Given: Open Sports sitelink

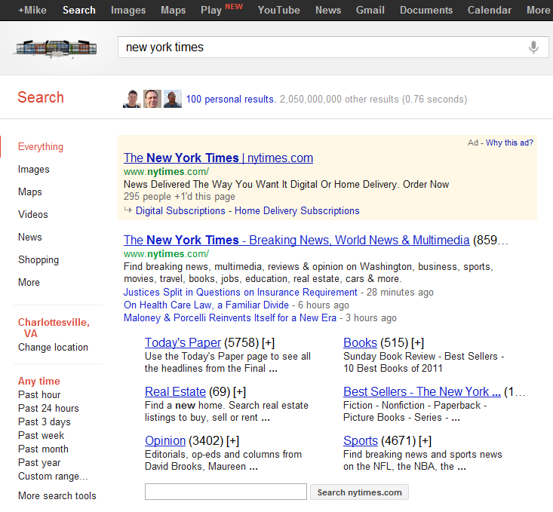Looking at the screenshot, I should click(x=361, y=441).
